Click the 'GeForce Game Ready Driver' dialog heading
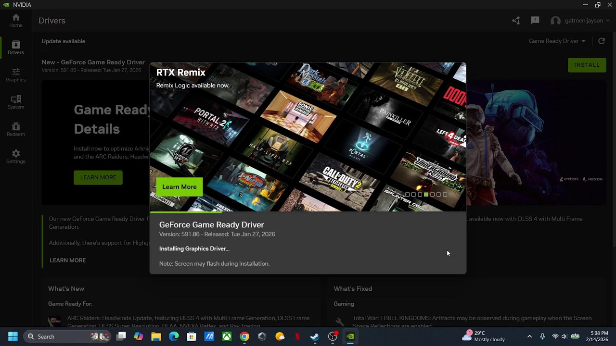The width and height of the screenshot is (616, 346). click(212, 224)
